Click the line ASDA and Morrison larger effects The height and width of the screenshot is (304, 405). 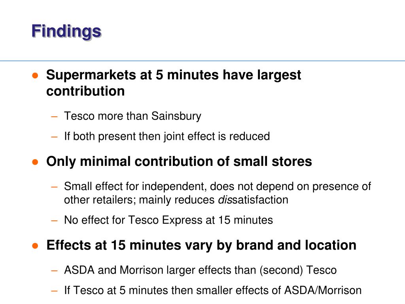click(200, 270)
